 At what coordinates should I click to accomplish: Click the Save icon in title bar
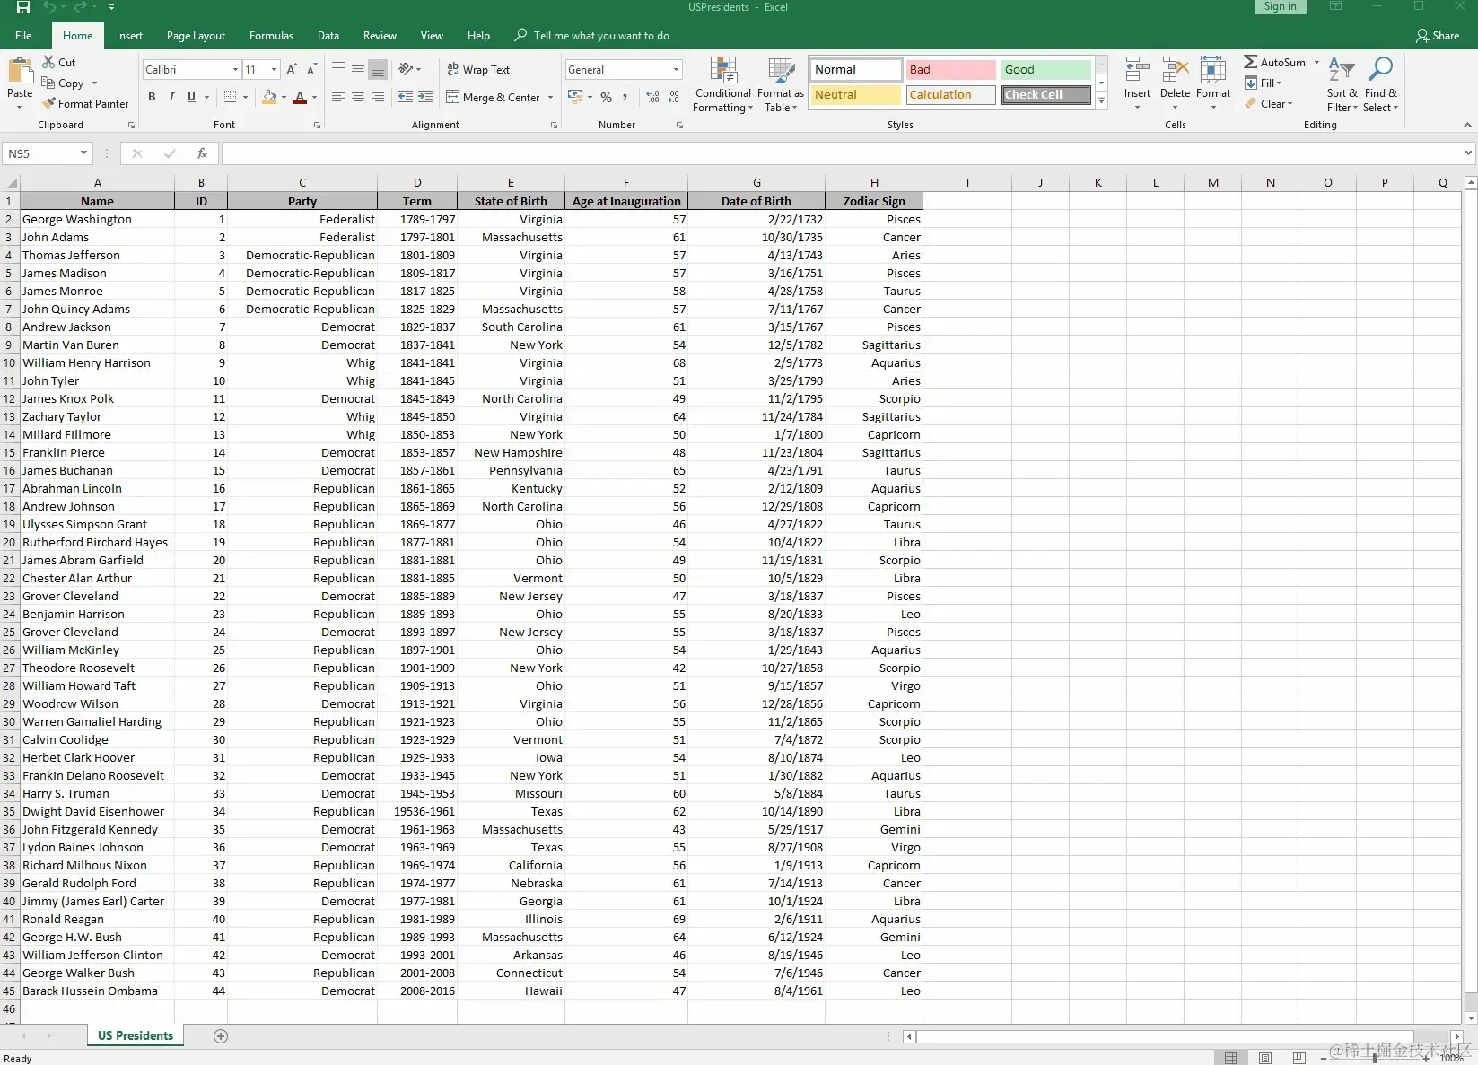[23, 7]
